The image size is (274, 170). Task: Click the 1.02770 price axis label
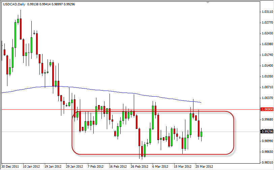click(267, 23)
